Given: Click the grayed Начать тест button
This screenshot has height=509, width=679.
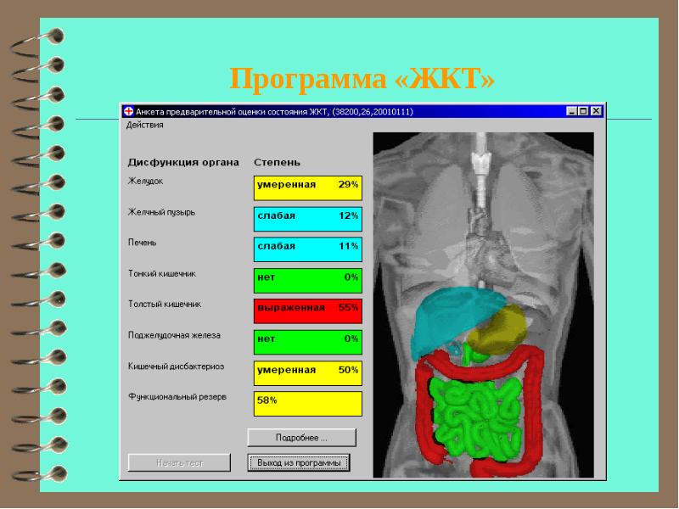Looking at the screenshot, I should [x=179, y=463].
